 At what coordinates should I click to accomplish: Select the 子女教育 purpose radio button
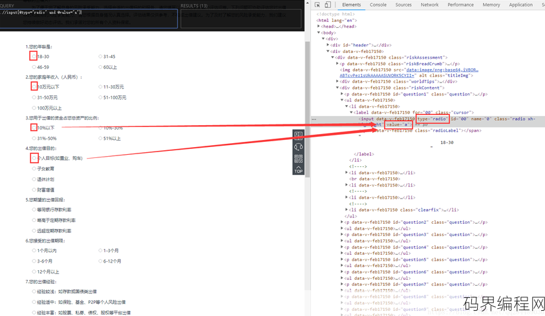tap(34, 168)
